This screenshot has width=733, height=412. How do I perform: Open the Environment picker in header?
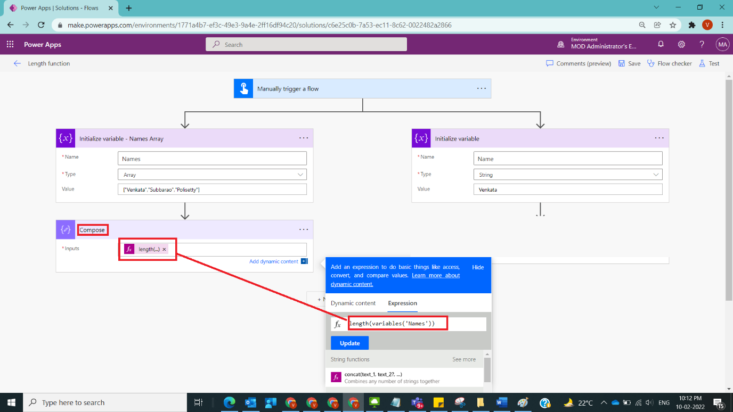[598, 45]
